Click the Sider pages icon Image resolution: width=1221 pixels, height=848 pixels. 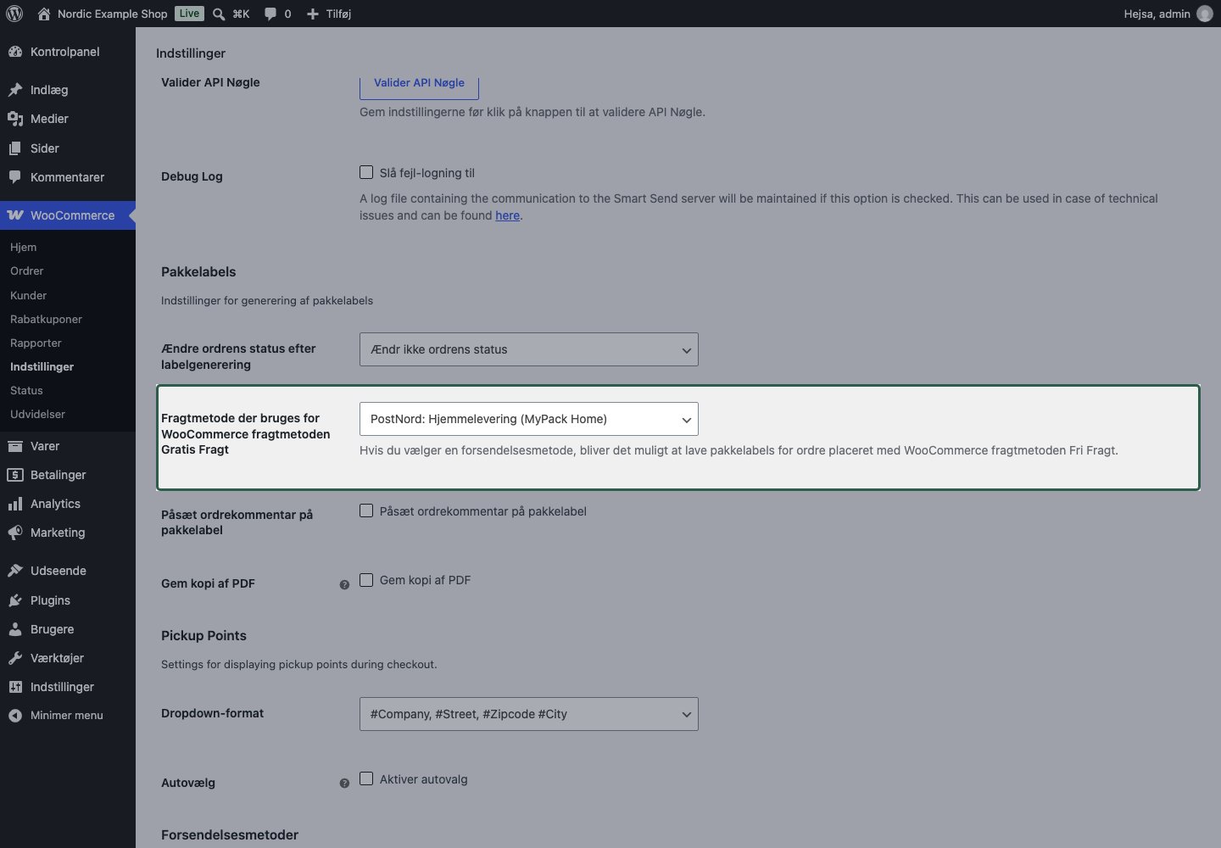pyautogui.click(x=15, y=148)
